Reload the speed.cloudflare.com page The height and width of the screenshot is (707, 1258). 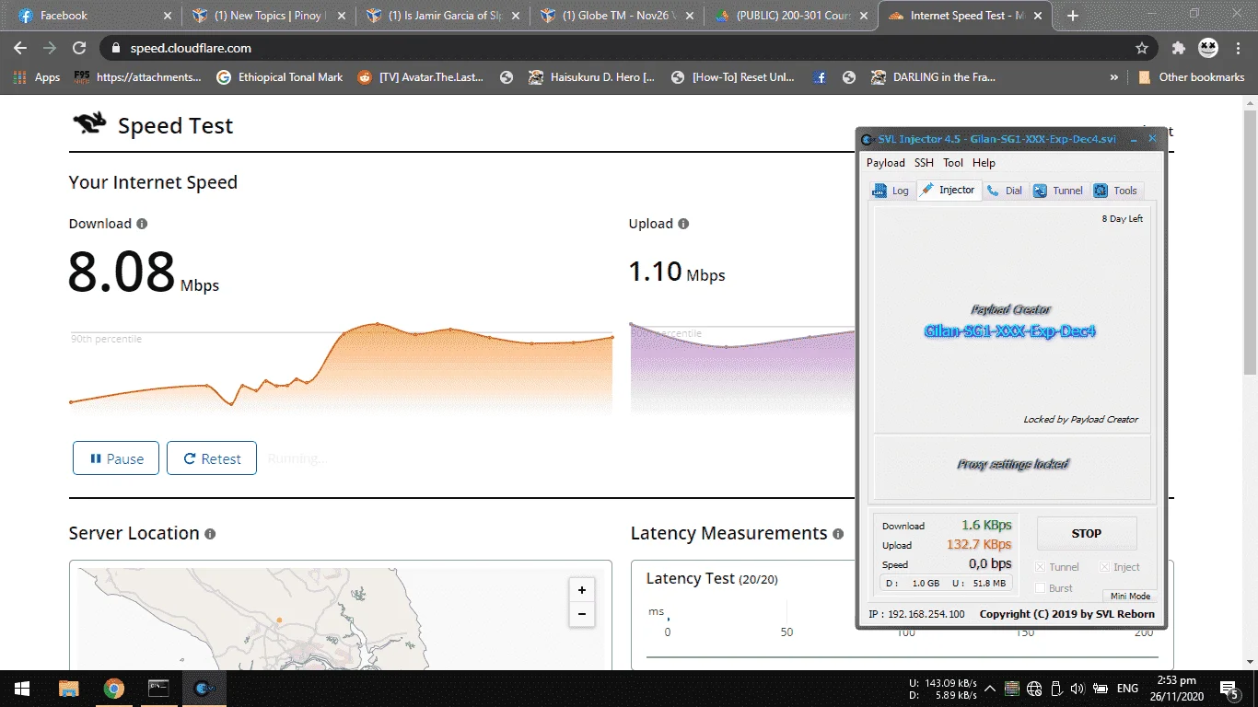pyautogui.click(x=79, y=48)
